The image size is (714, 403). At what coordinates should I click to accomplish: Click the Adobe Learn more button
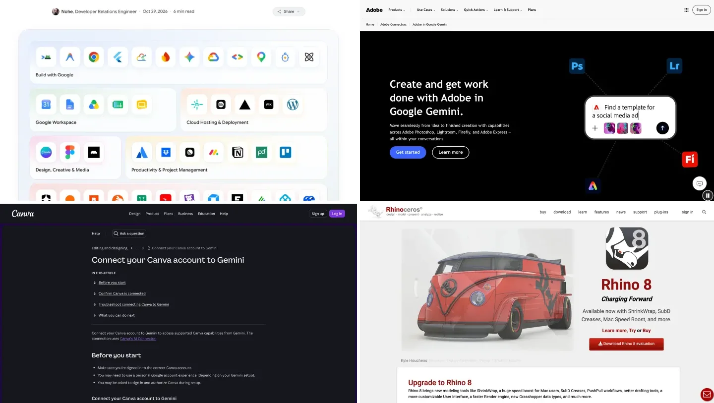coord(450,152)
